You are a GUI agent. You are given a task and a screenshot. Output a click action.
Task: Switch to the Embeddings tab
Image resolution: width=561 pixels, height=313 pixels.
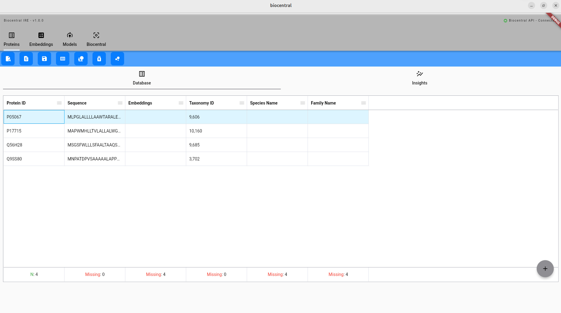[41, 40]
